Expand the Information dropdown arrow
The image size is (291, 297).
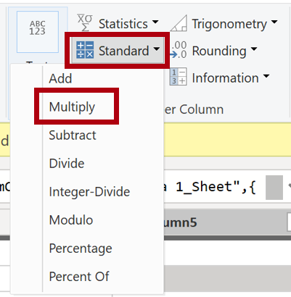tap(266, 76)
